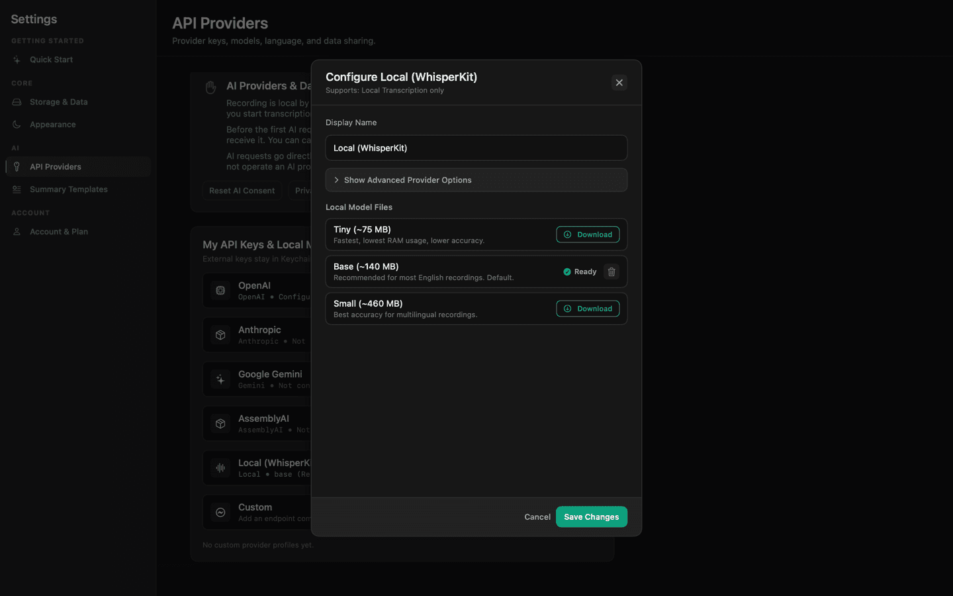Click the green Ready checkmark icon

pyautogui.click(x=567, y=272)
